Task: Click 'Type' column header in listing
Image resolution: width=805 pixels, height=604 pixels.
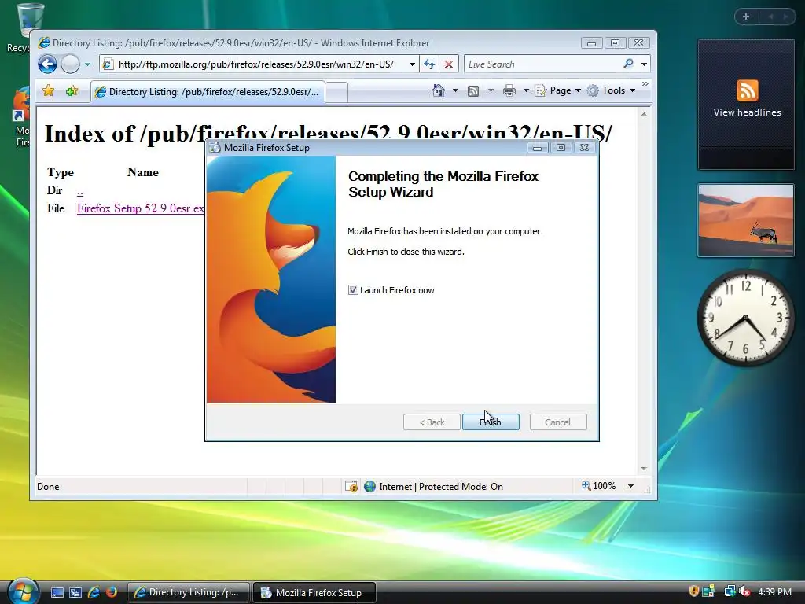Action: pyautogui.click(x=61, y=172)
